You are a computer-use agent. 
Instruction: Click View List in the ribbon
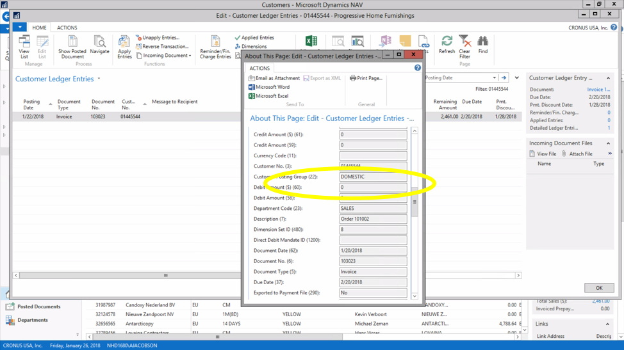24,47
